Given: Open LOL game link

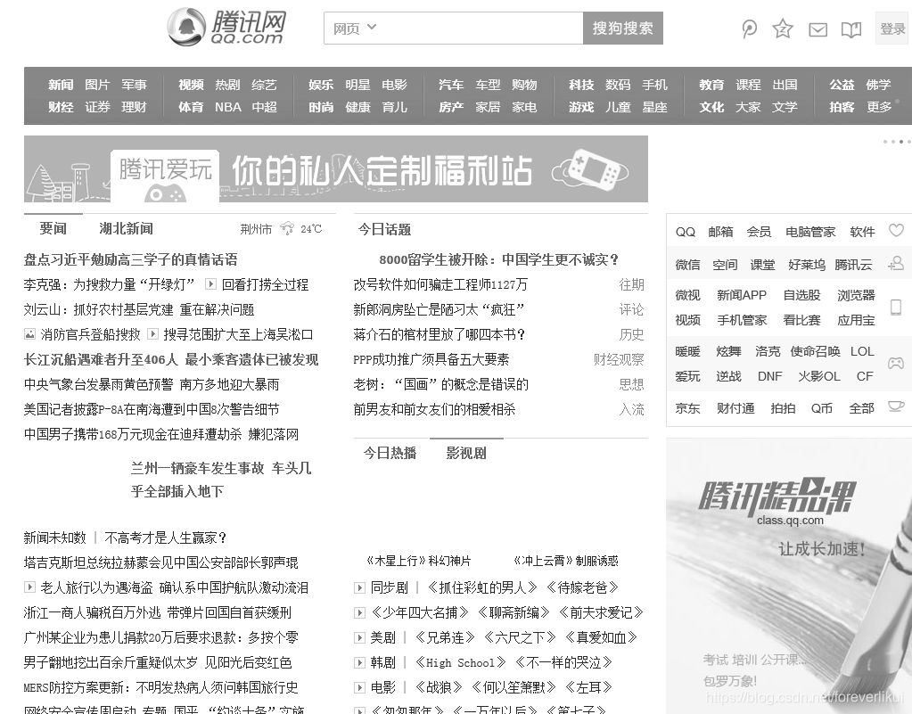Looking at the screenshot, I should [x=862, y=351].
